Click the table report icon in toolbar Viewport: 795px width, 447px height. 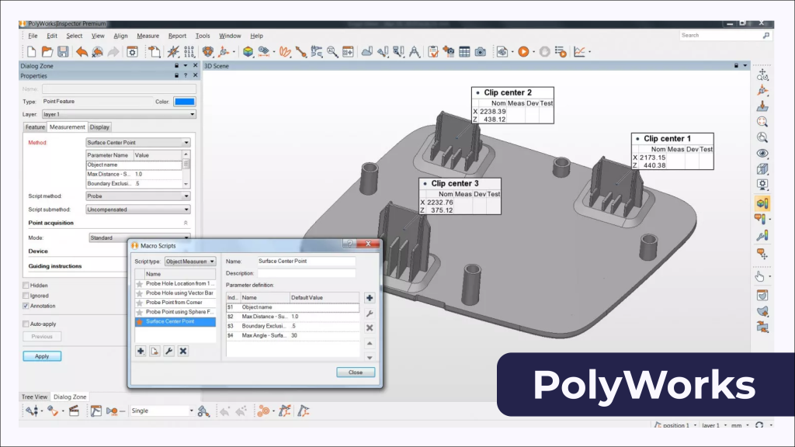click(464, 52)
